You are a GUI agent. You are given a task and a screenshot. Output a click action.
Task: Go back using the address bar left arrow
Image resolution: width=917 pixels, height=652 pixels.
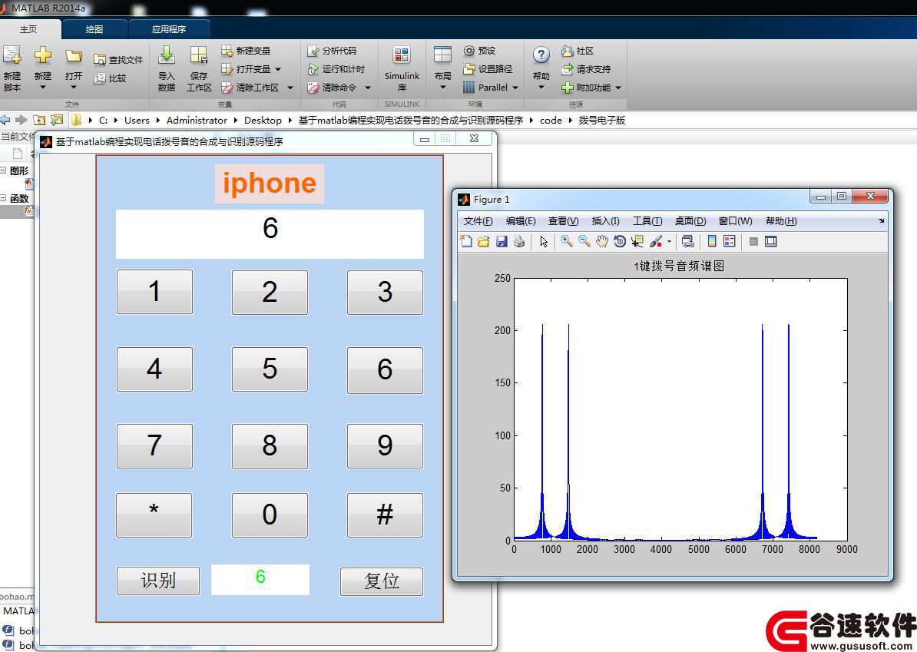5,120
